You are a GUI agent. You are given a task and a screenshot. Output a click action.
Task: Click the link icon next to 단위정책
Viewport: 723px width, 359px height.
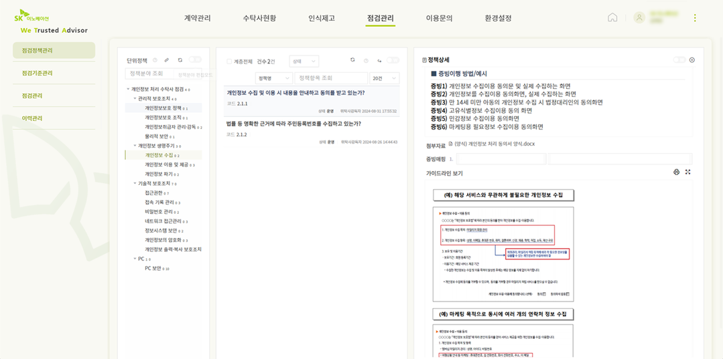coord(167,60)
